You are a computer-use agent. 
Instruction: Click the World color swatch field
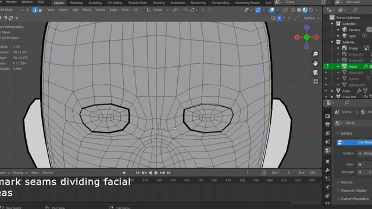point(365,164)
